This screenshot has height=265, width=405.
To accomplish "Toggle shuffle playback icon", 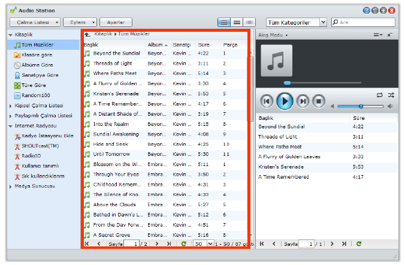I will (391, 95).
